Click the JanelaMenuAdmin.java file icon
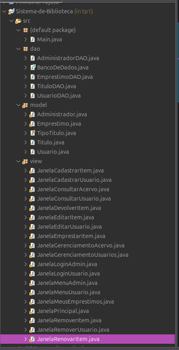The image size is (179, 350). [x=32, y=283]
